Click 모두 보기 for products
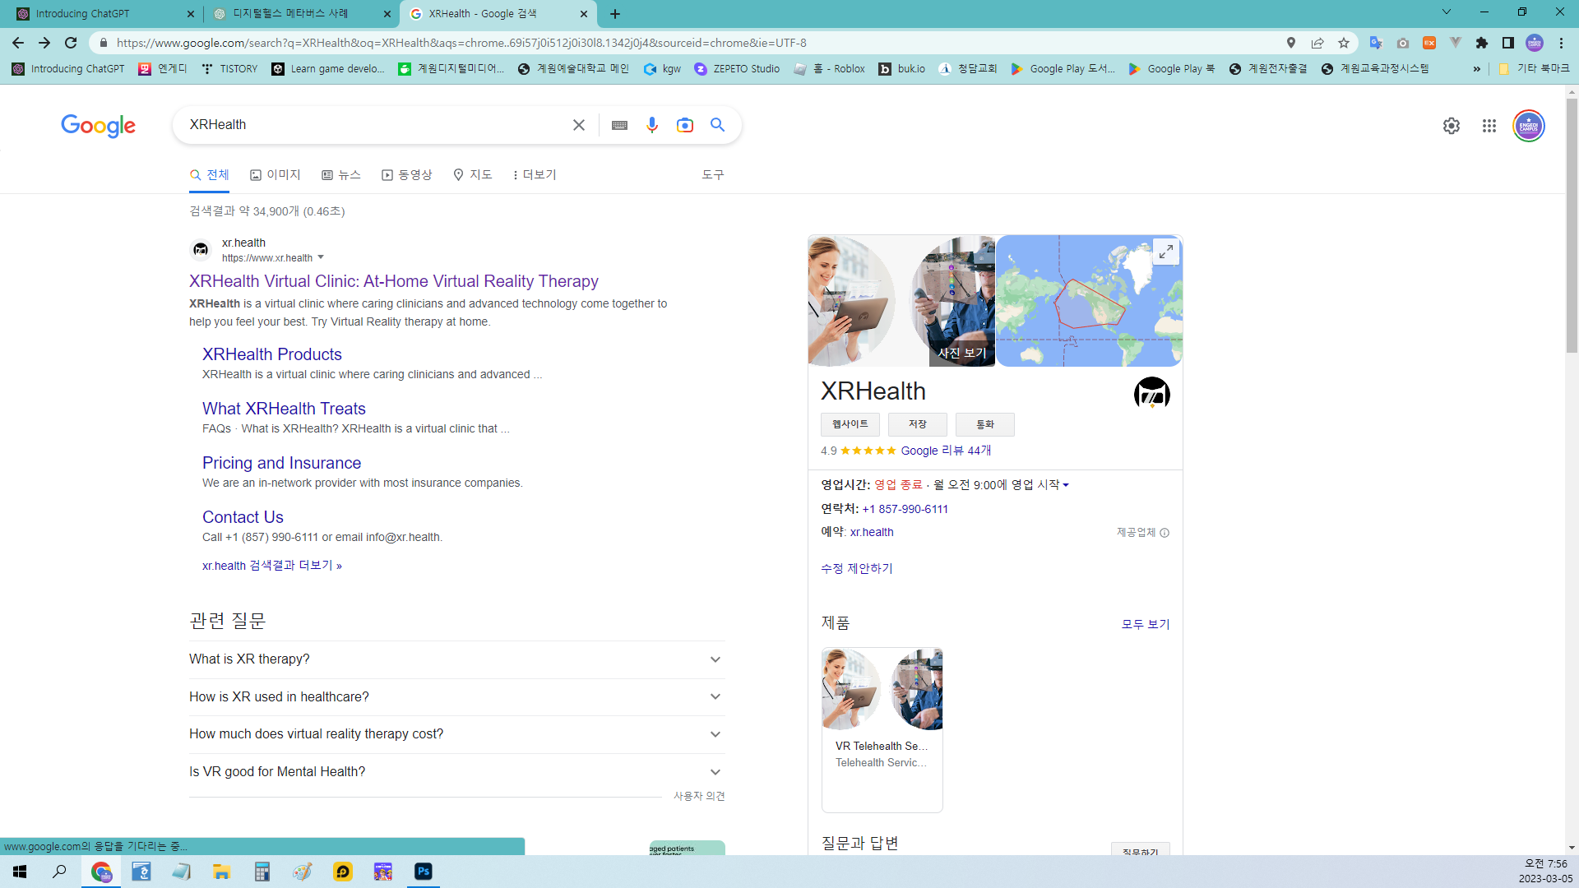 click(1146, 624)
